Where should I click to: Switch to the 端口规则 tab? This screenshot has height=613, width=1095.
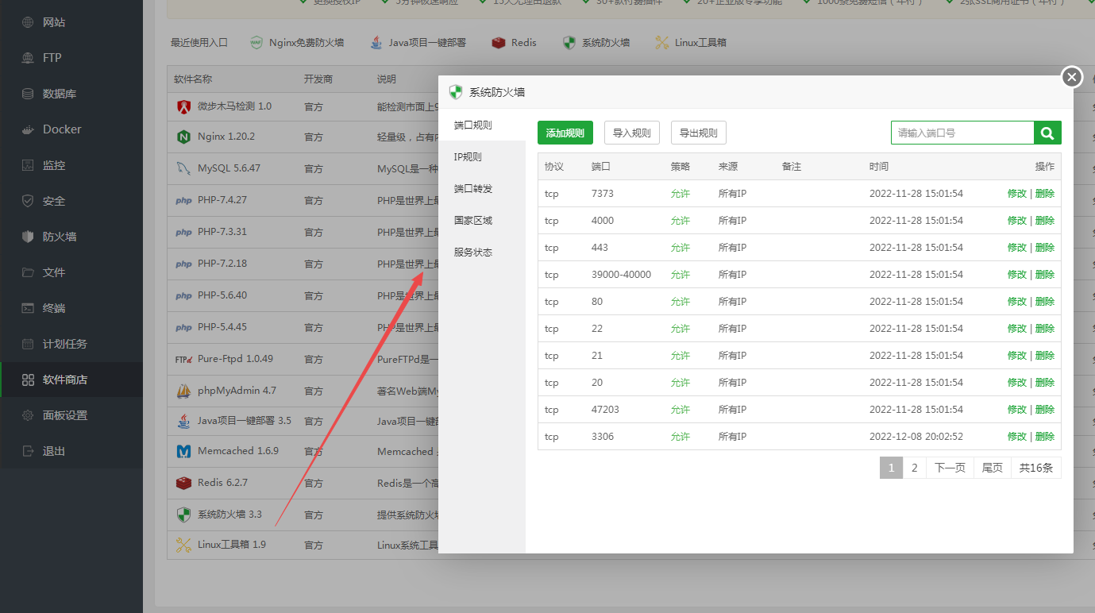(482, 125)
